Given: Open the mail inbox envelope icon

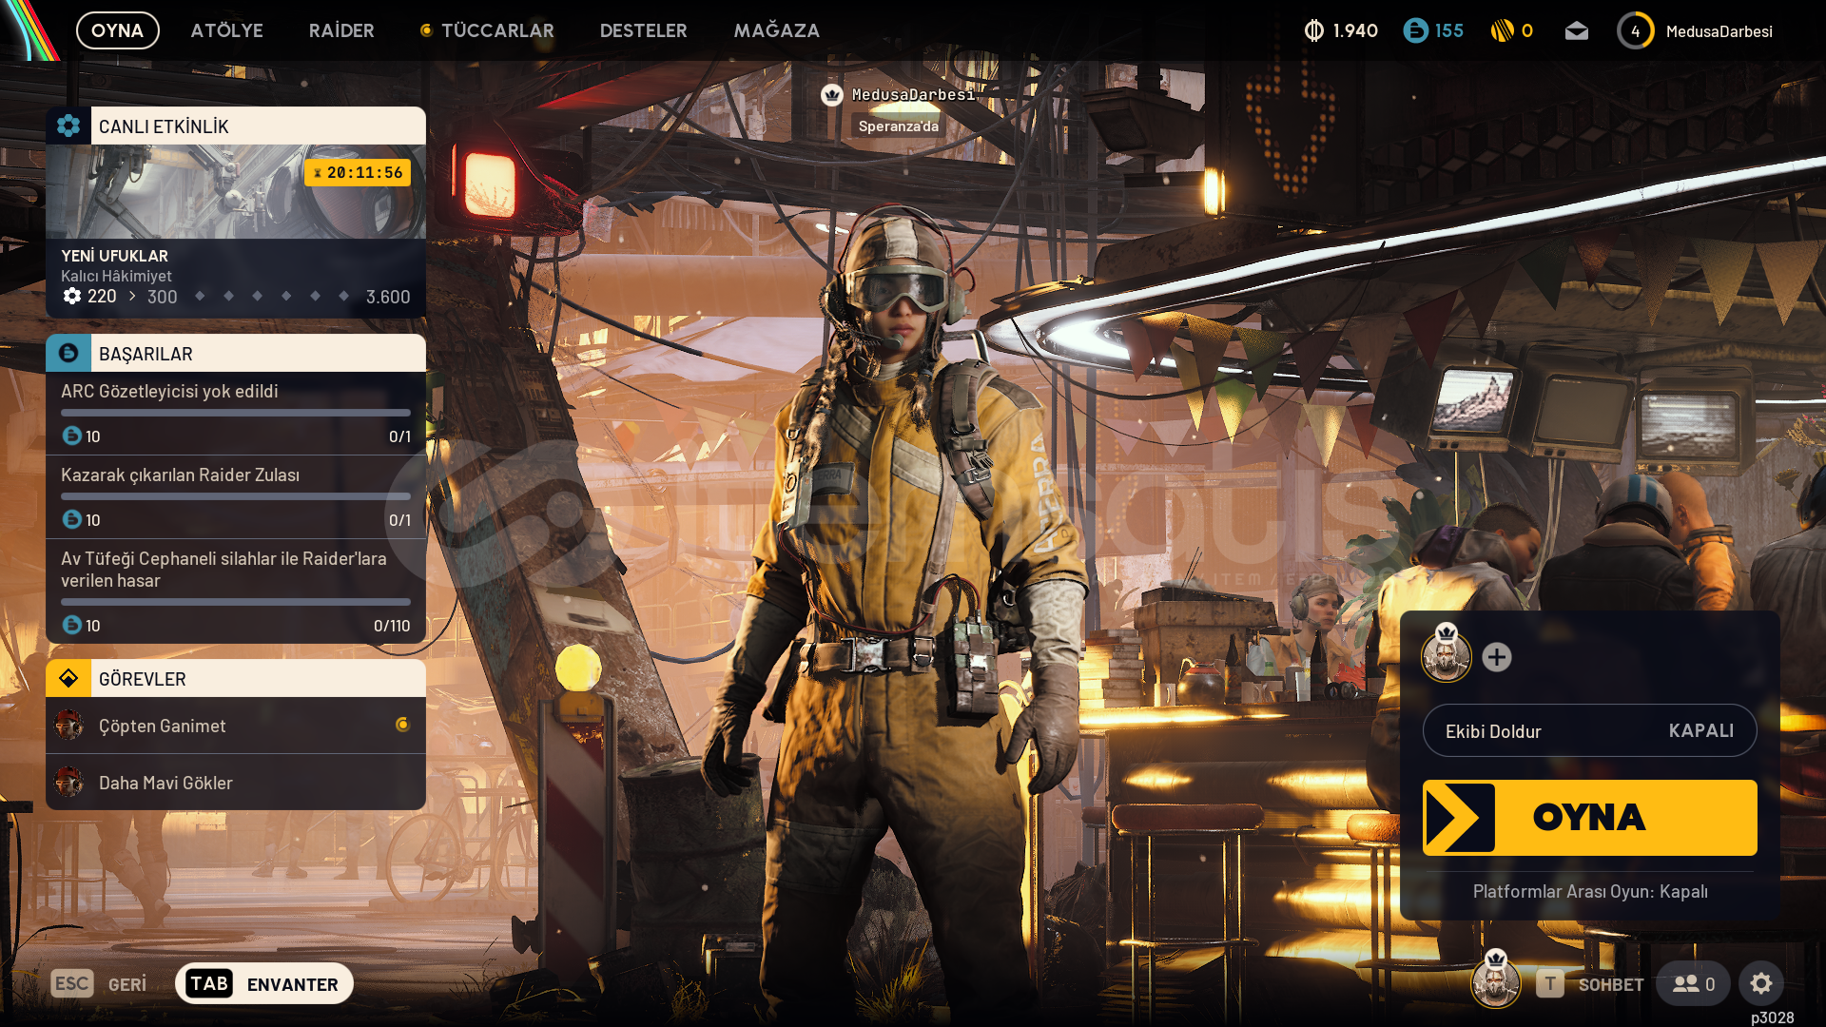Looking at the screenshot, I should coord(1576,31).
